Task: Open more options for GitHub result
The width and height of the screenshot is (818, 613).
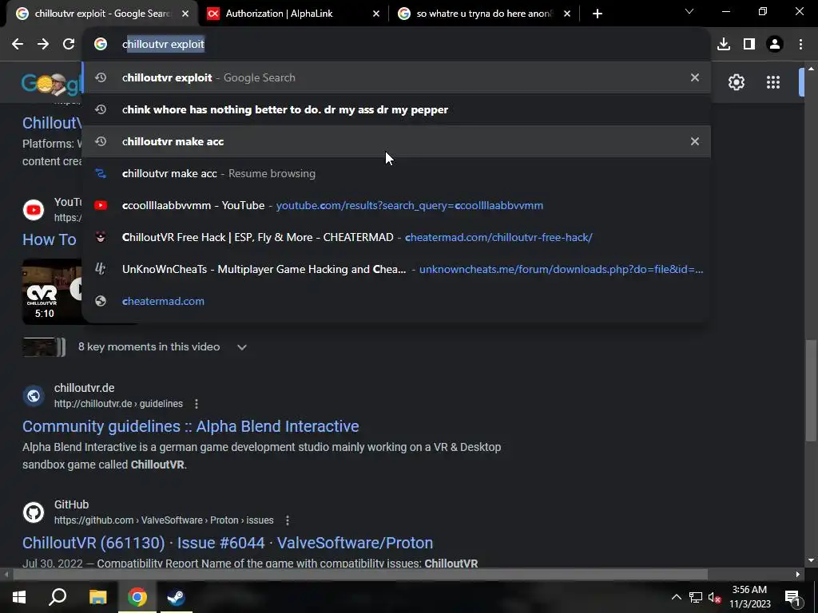Action: coord(288,520)
